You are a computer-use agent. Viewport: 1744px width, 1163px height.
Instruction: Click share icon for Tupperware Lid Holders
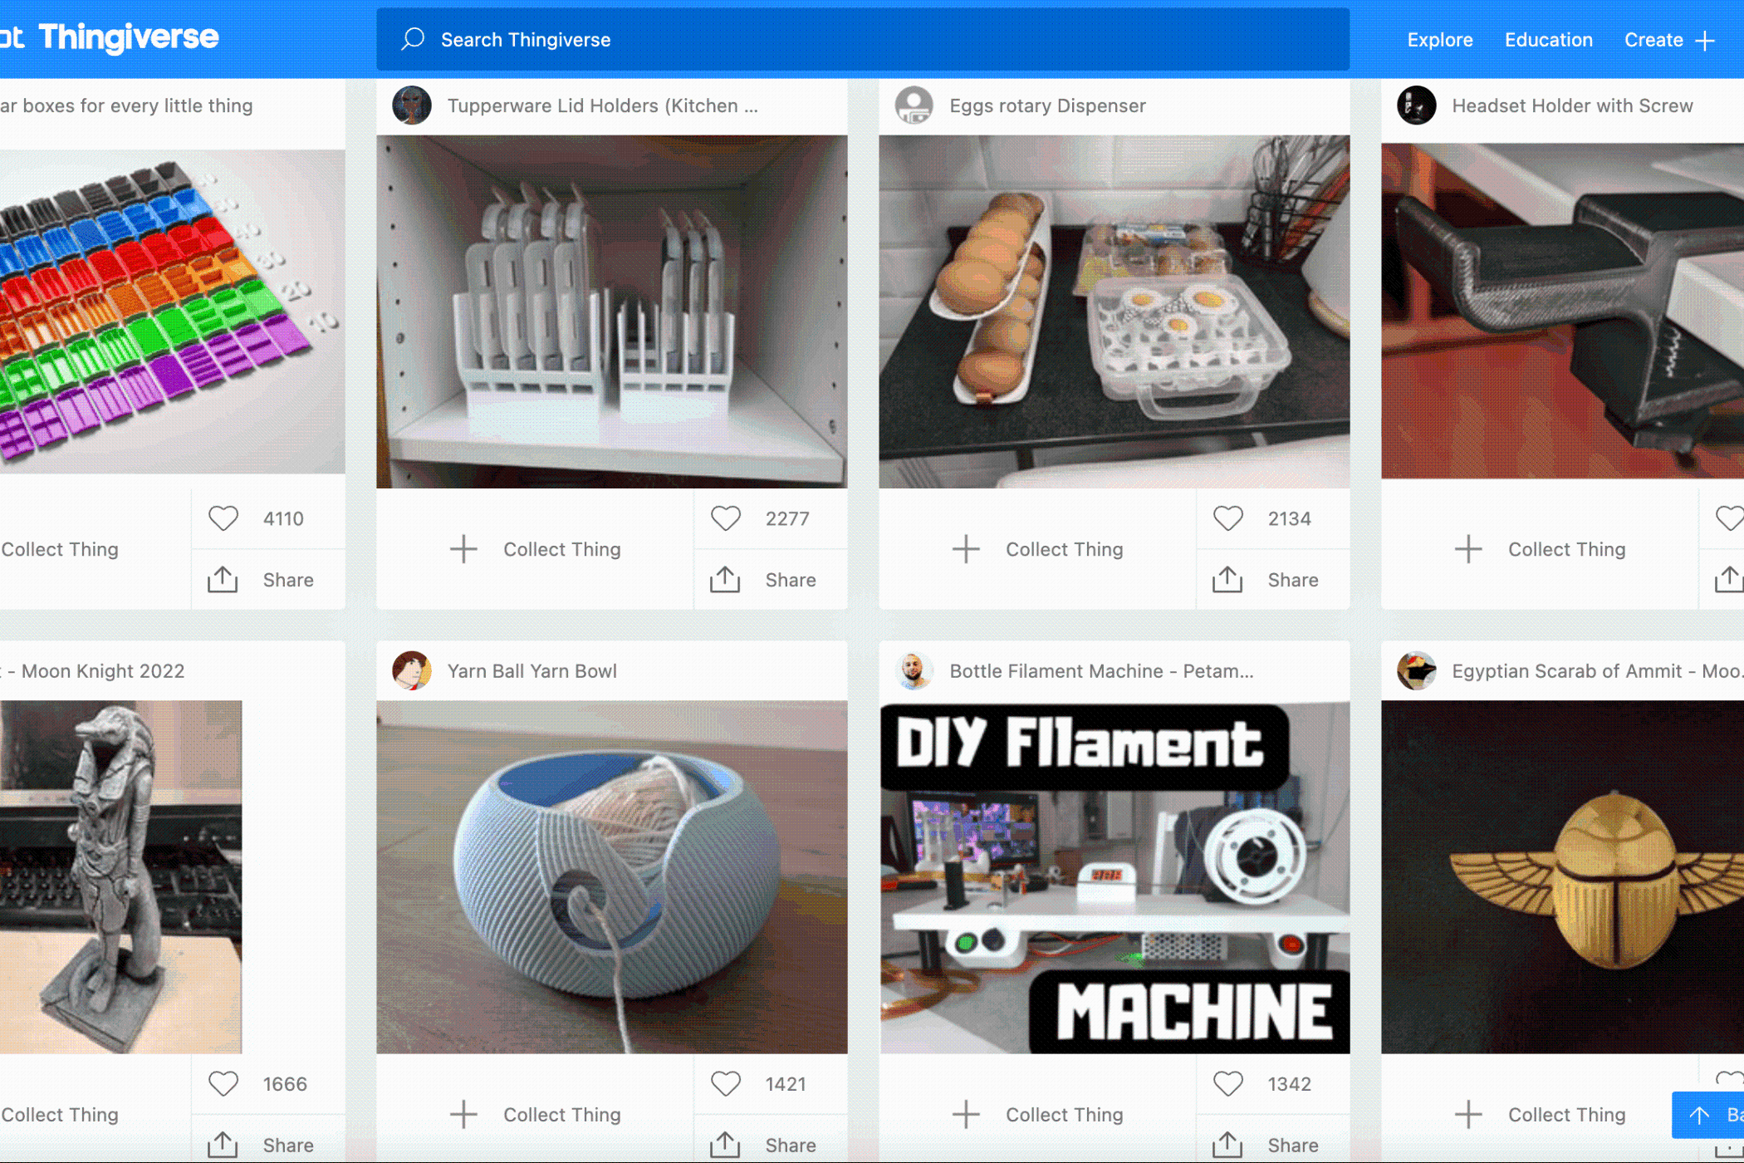point(725,579)
